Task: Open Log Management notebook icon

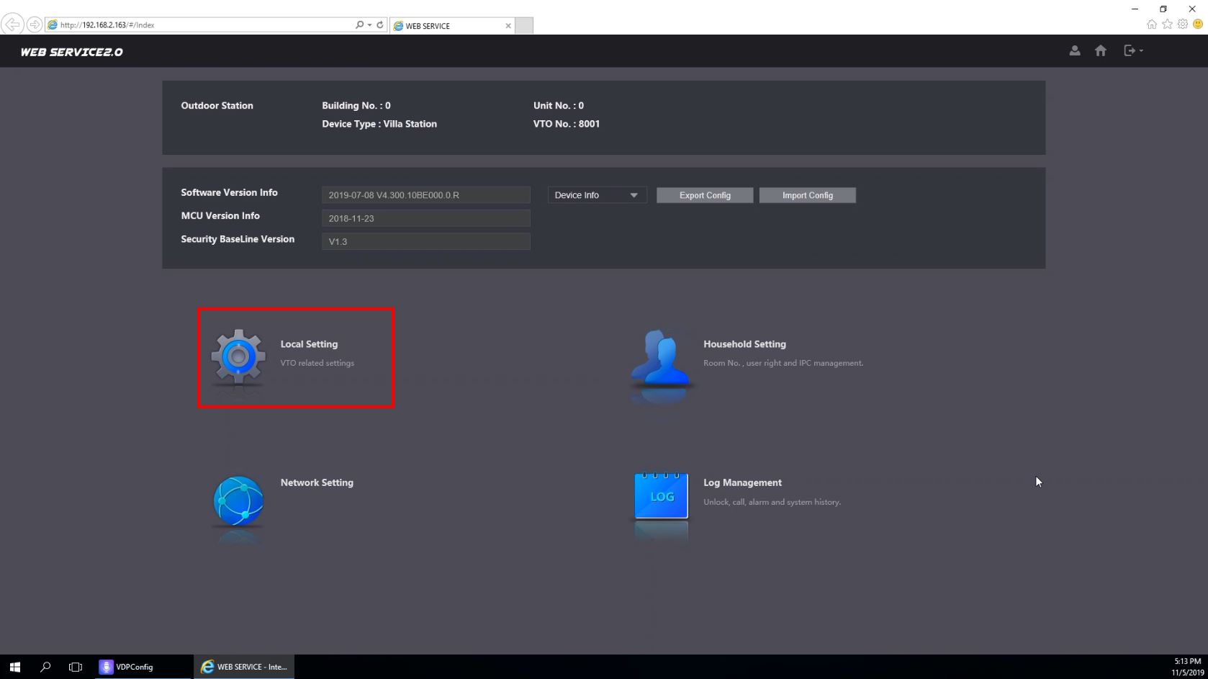Action: (x=661, y=496)
